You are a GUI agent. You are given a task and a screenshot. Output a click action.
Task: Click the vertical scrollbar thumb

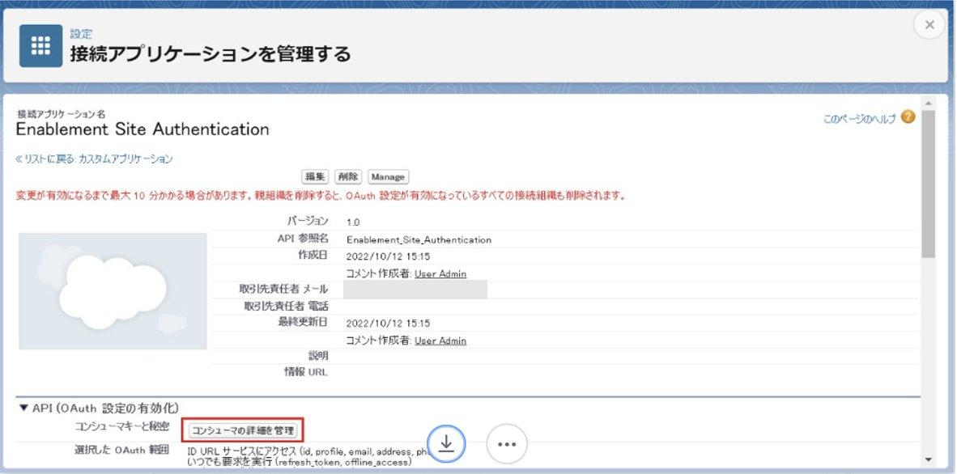tap(929, 183)
